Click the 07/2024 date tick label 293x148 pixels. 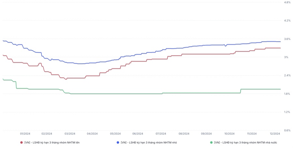click(x=161, y=134)
